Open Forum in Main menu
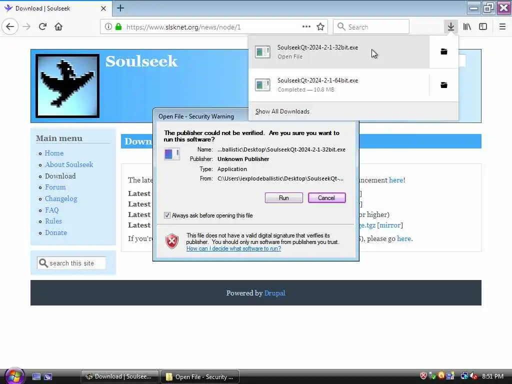The image size is (512, 384). pos(55,187)
